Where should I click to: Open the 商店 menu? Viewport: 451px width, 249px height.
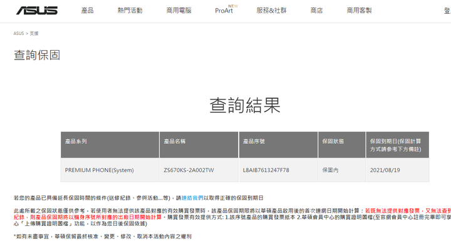[317, 11]
